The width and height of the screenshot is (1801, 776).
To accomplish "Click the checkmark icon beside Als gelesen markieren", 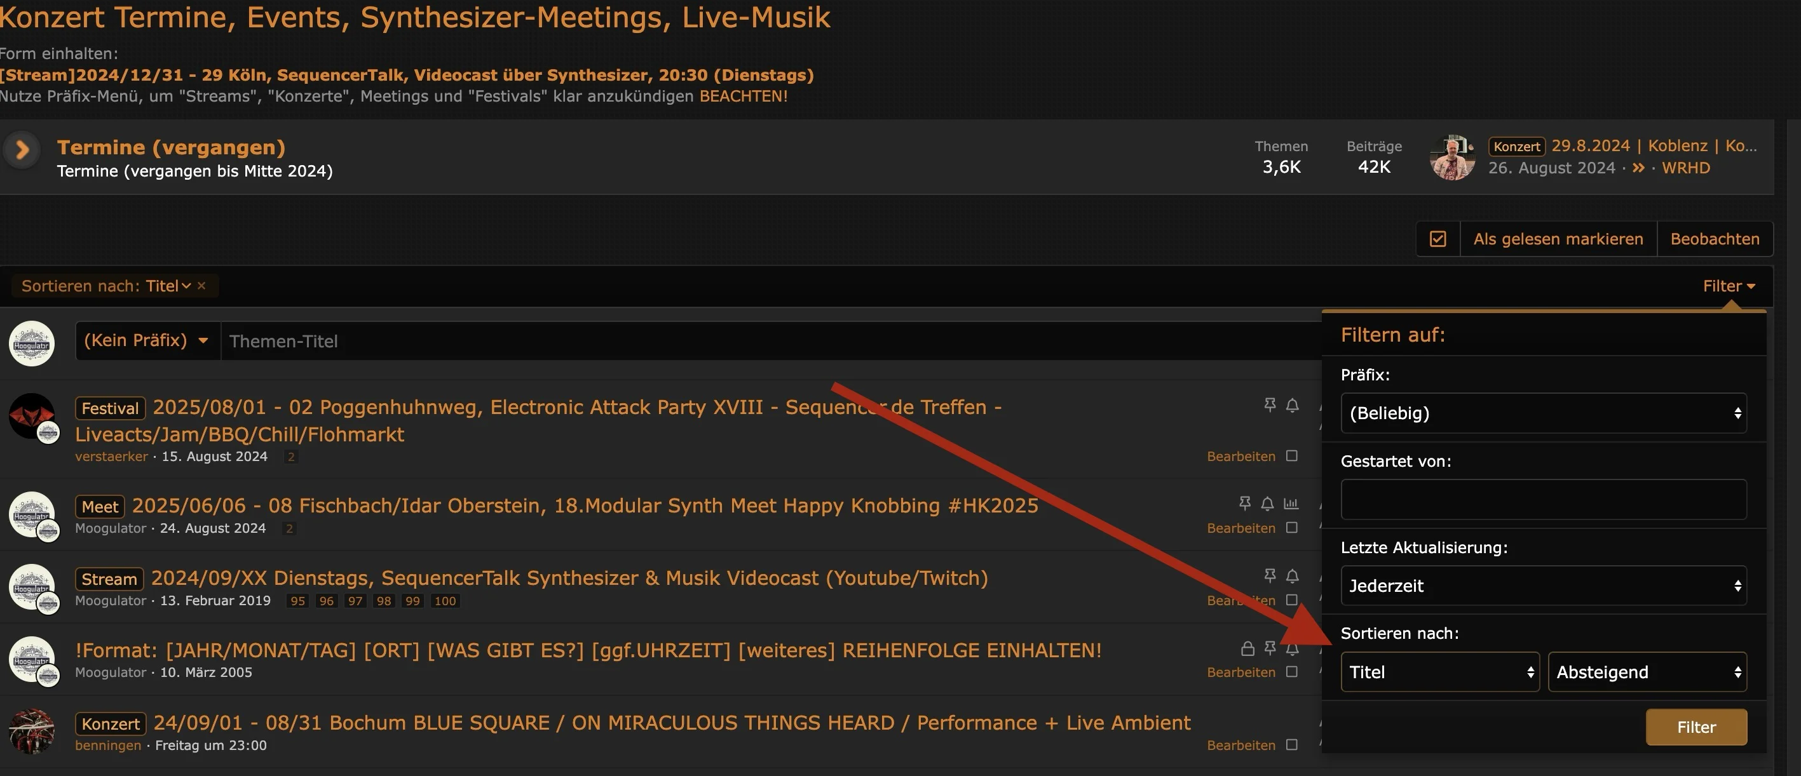I will pos(1437,239).
